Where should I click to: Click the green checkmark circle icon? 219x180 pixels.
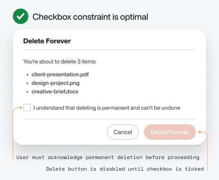click(21, 16)
